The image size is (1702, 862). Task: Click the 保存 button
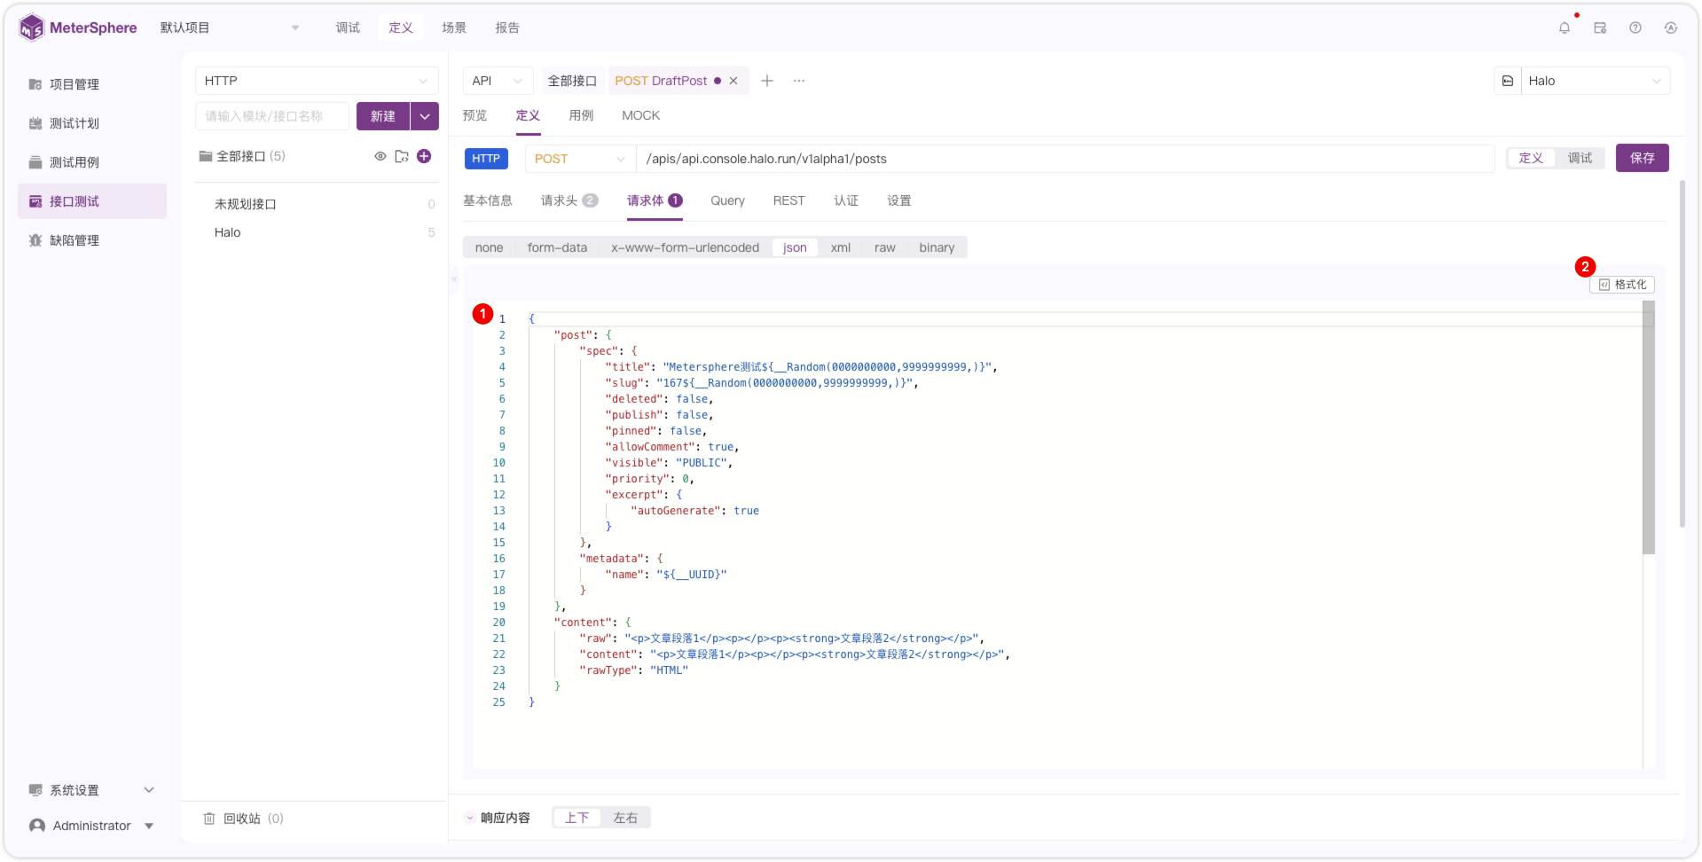[x=1643, y=158]
